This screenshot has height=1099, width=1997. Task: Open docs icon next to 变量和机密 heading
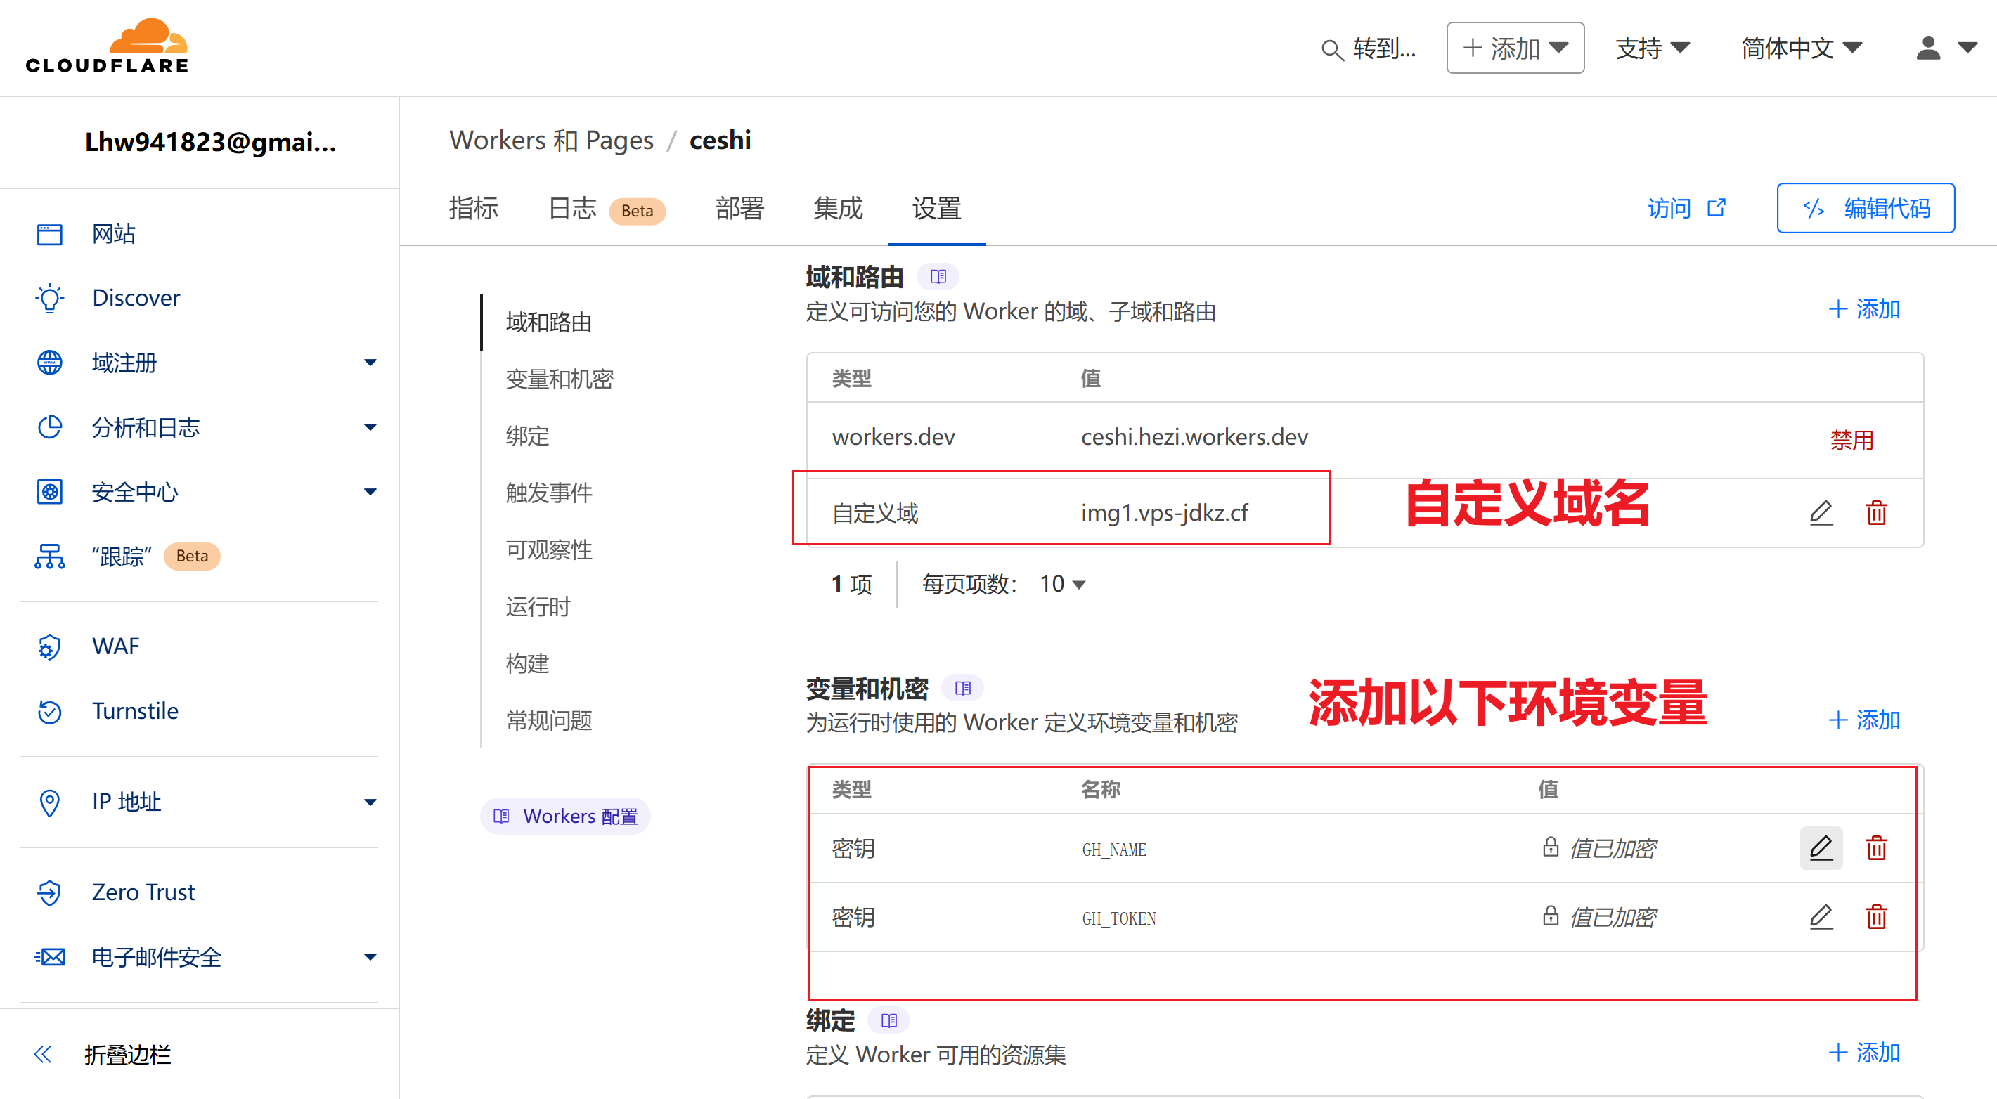963,687
